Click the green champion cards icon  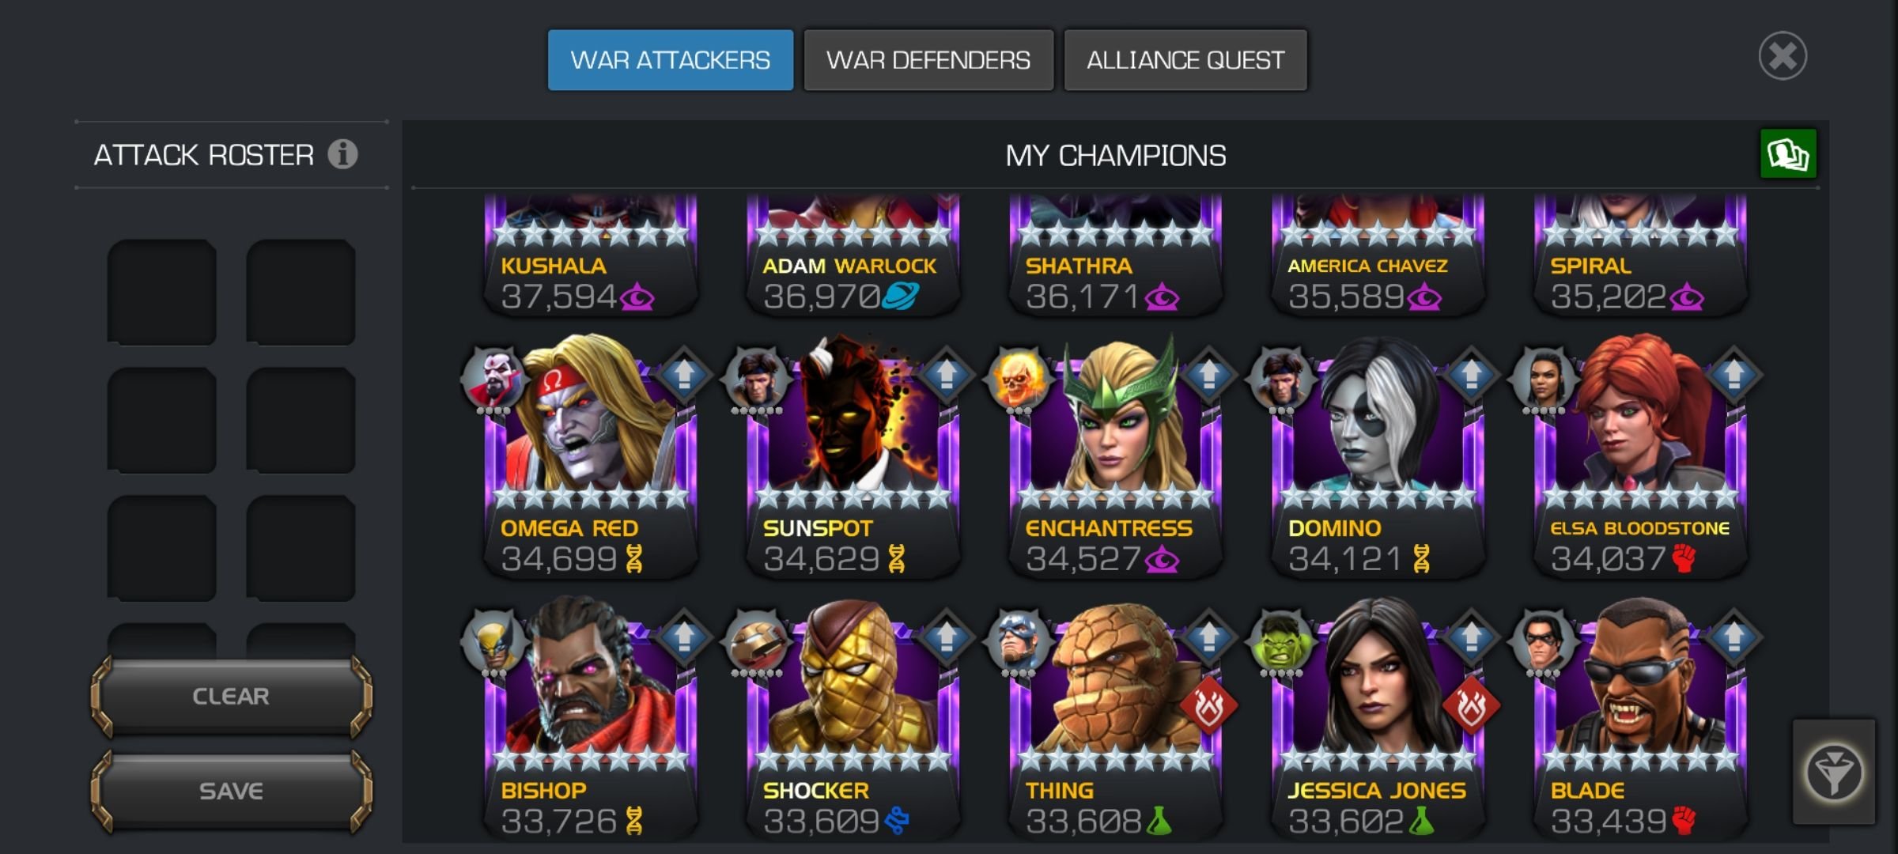(x=1788, y=153)
